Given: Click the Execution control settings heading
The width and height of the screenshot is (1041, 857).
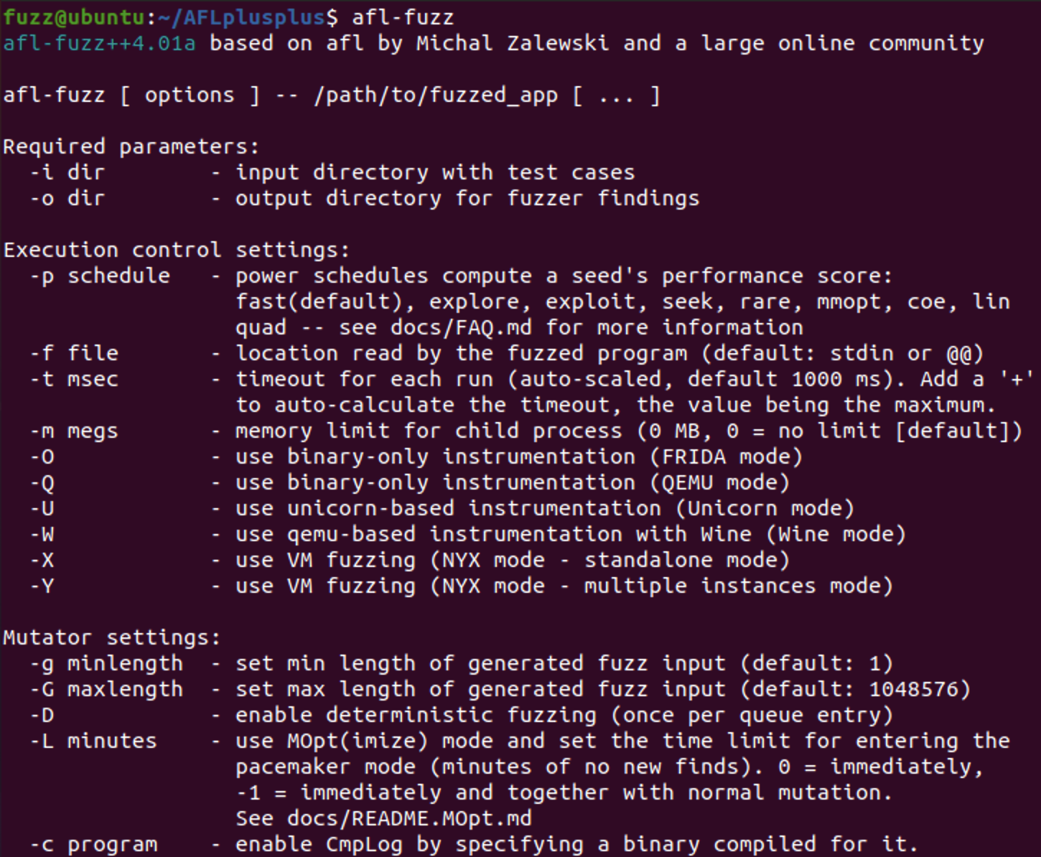Looking at the screenshot, I should 176,250.
